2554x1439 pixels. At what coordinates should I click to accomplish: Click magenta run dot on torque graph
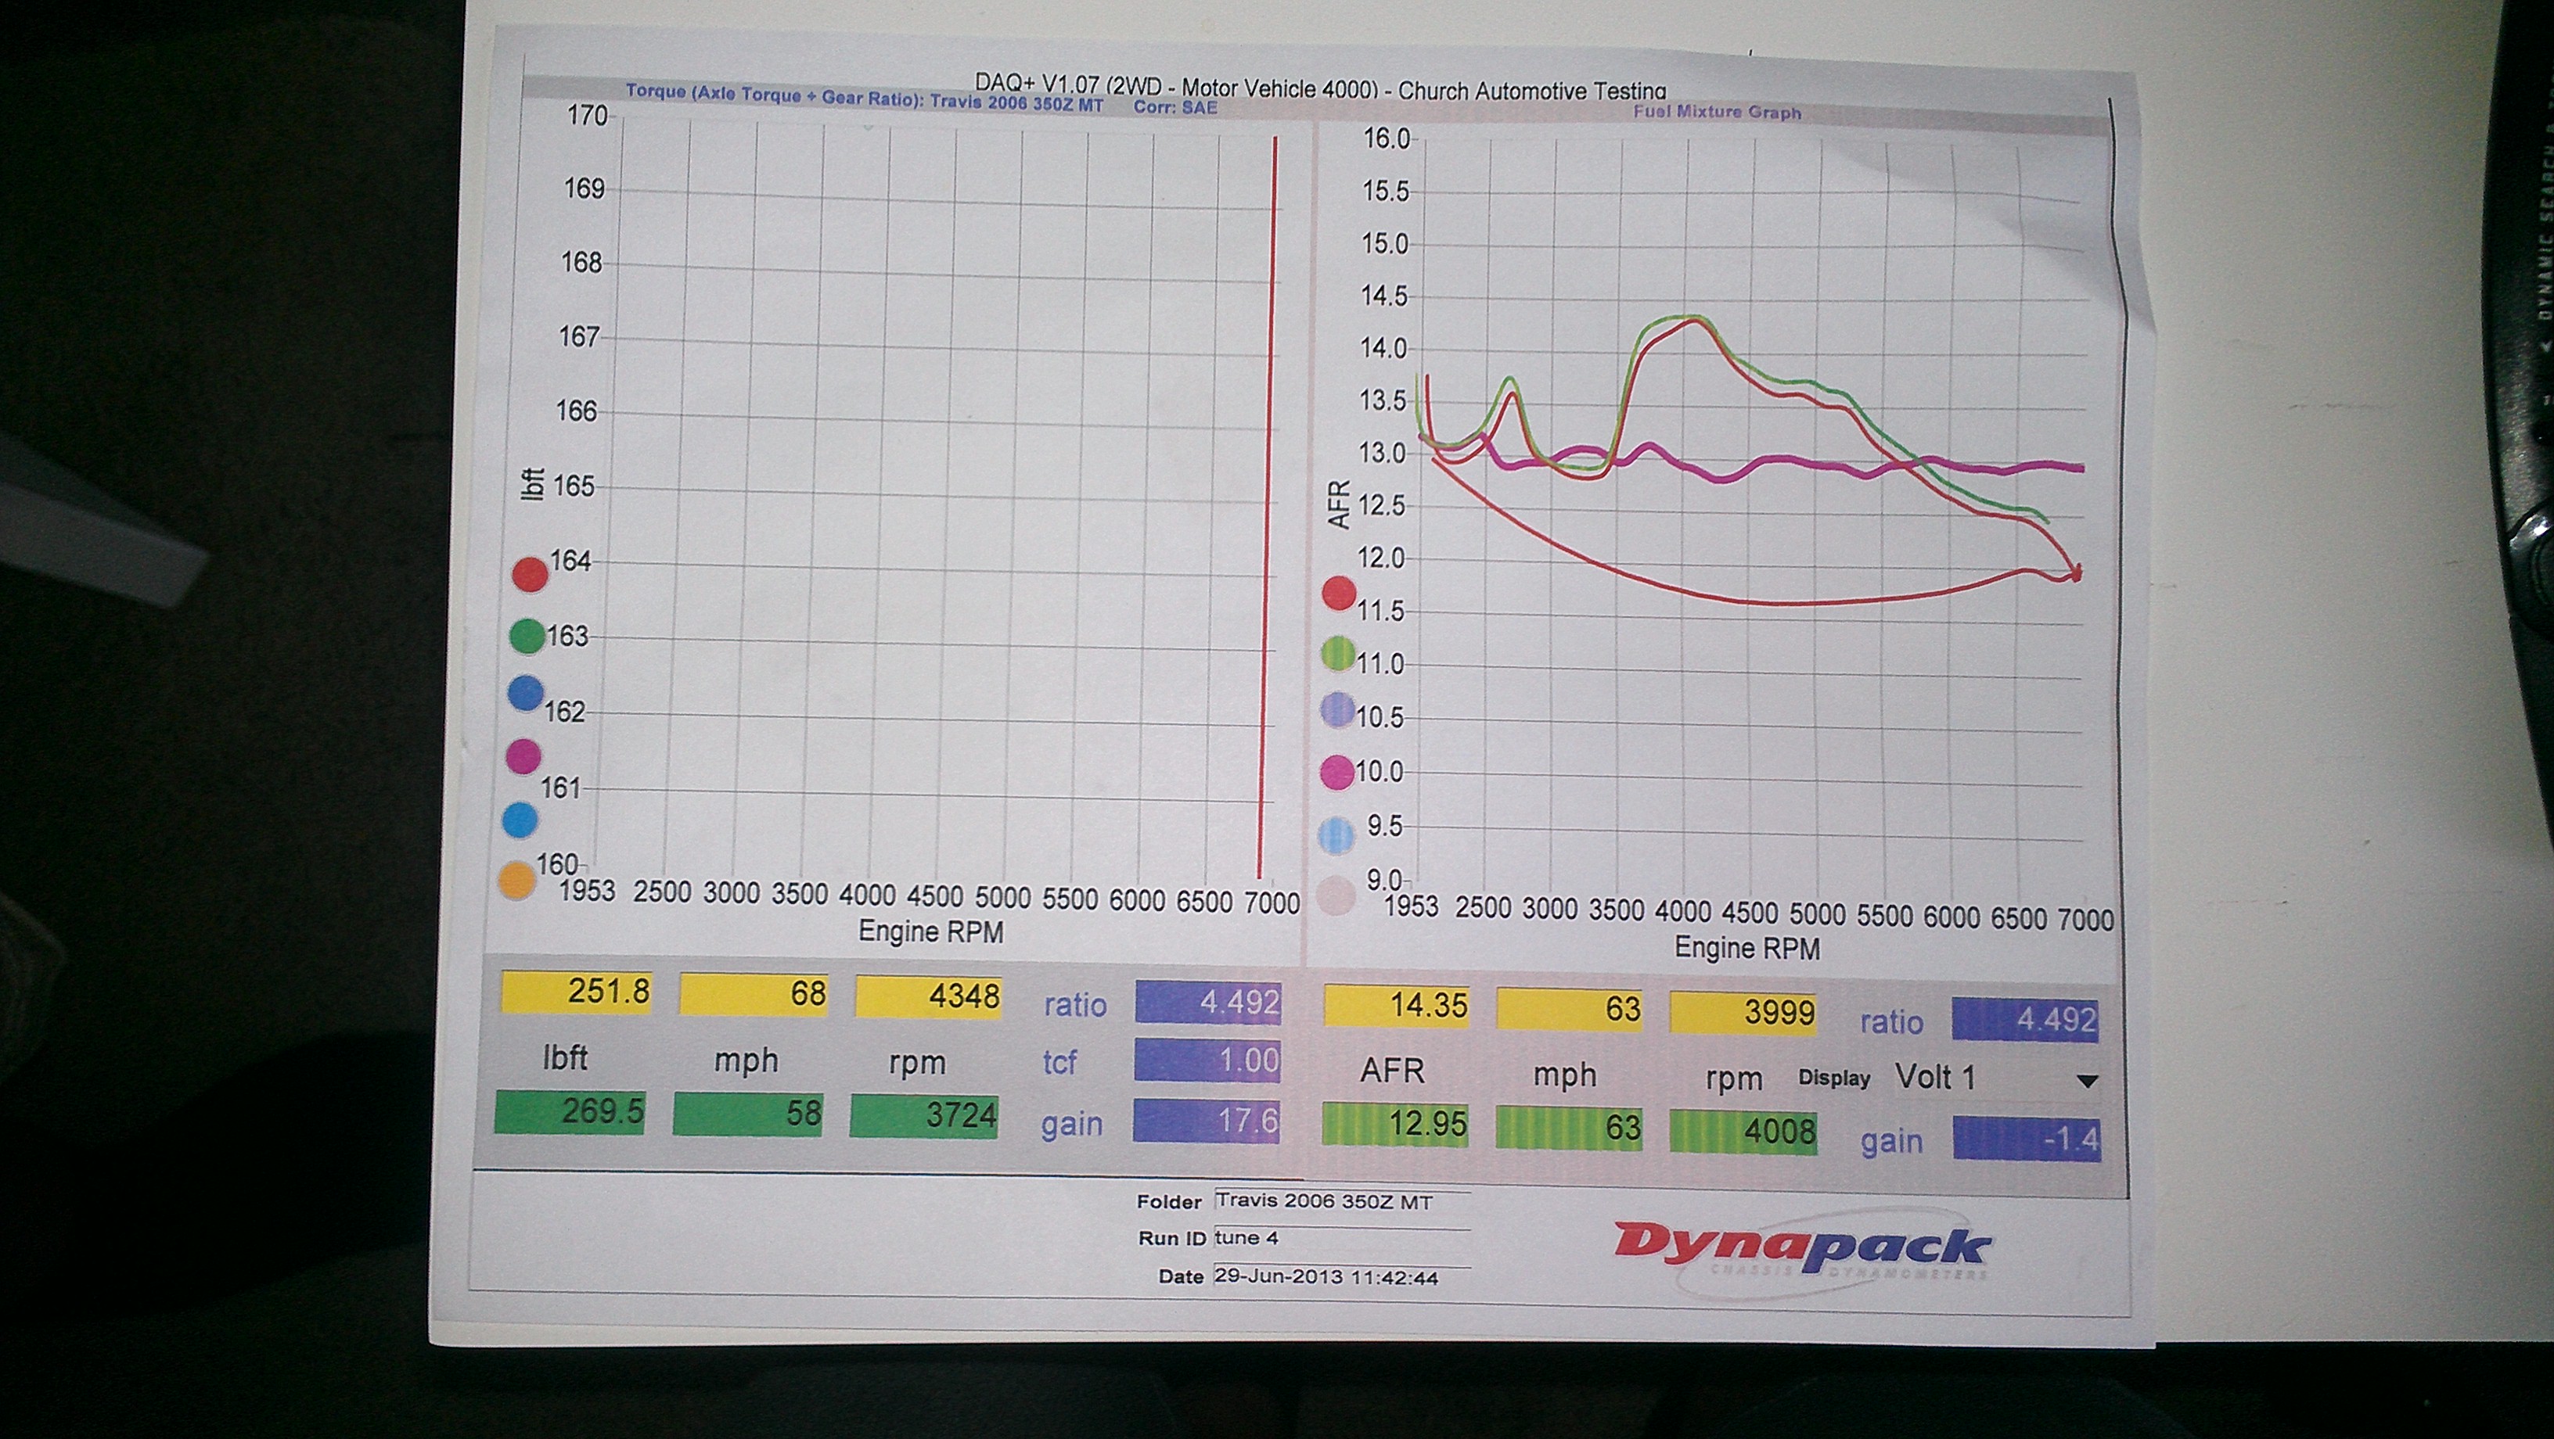tap(523, 757)
